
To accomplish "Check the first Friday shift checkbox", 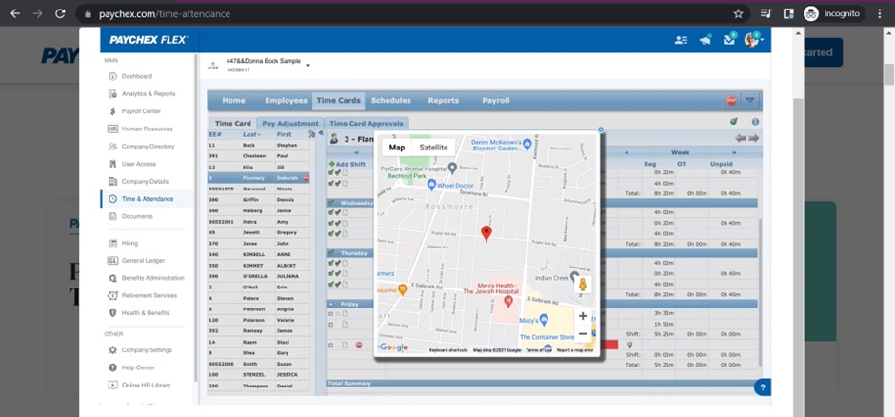I will tap(331, 313).
